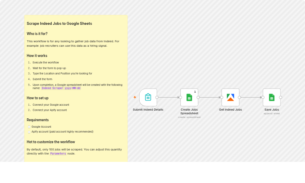Click the 'How it works' heading
This screenshot has height=183, width=305.
37,56
